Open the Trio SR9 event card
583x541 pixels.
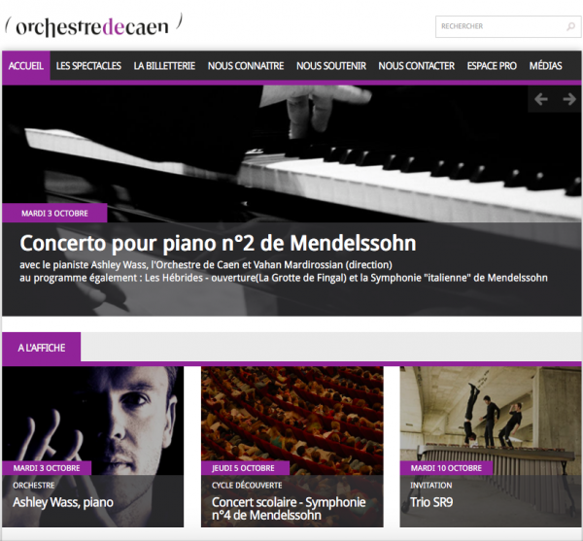point(491,447)
